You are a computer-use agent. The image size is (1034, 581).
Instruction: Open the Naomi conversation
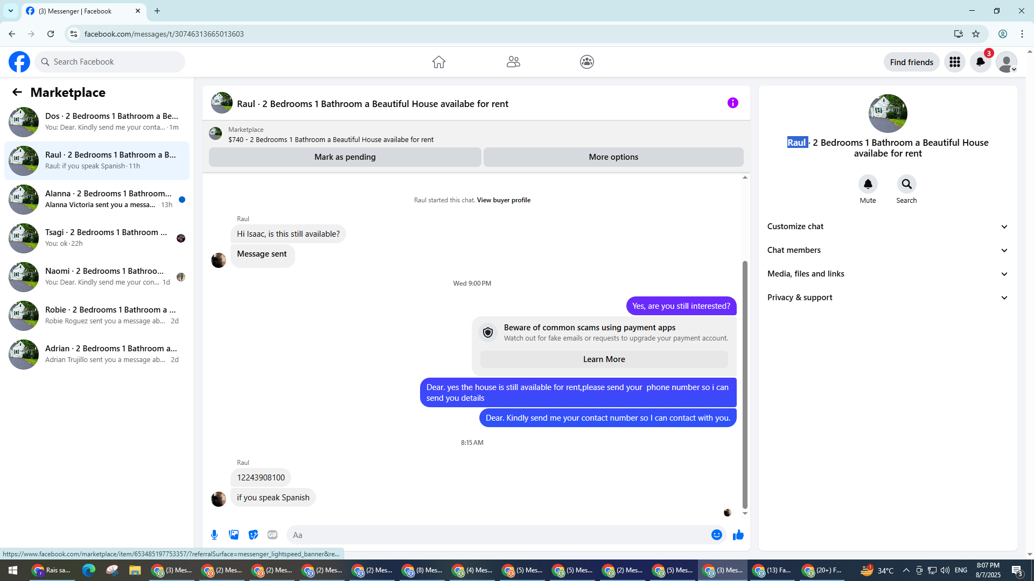(97, 277)
